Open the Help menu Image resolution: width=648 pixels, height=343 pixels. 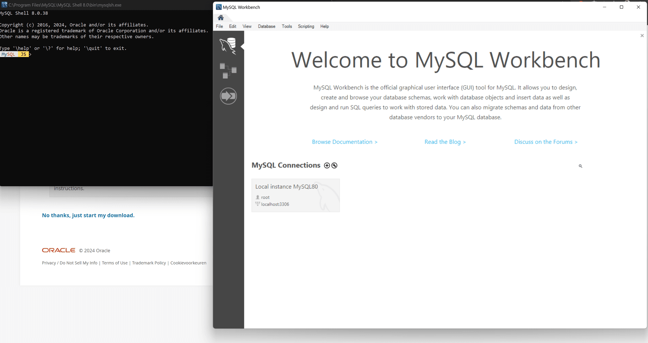click(x=324, y=26)
